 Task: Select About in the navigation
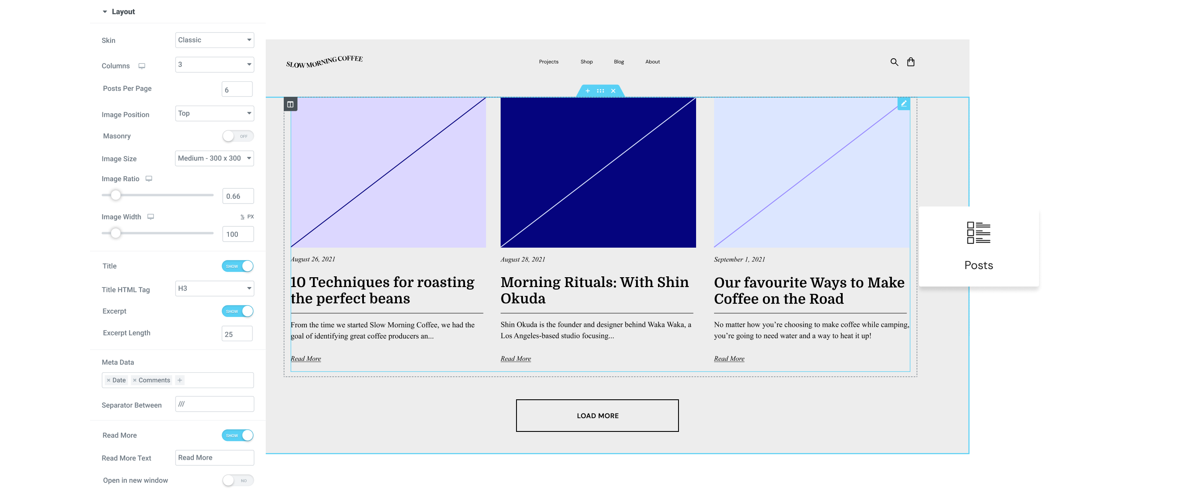point(652,62)
